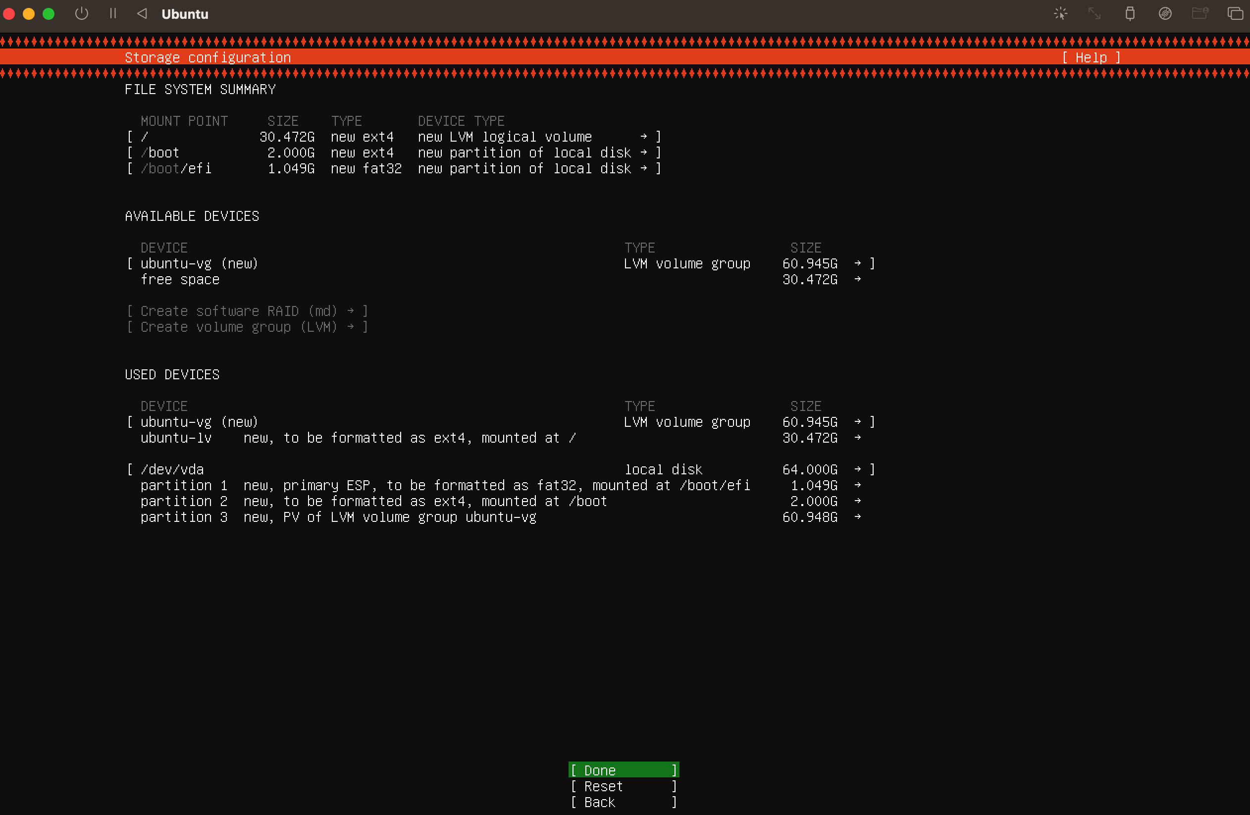The image size is (1250, 815).
Task: Toggle capture mouse cursor icon
Action: tap(1060, 14)
